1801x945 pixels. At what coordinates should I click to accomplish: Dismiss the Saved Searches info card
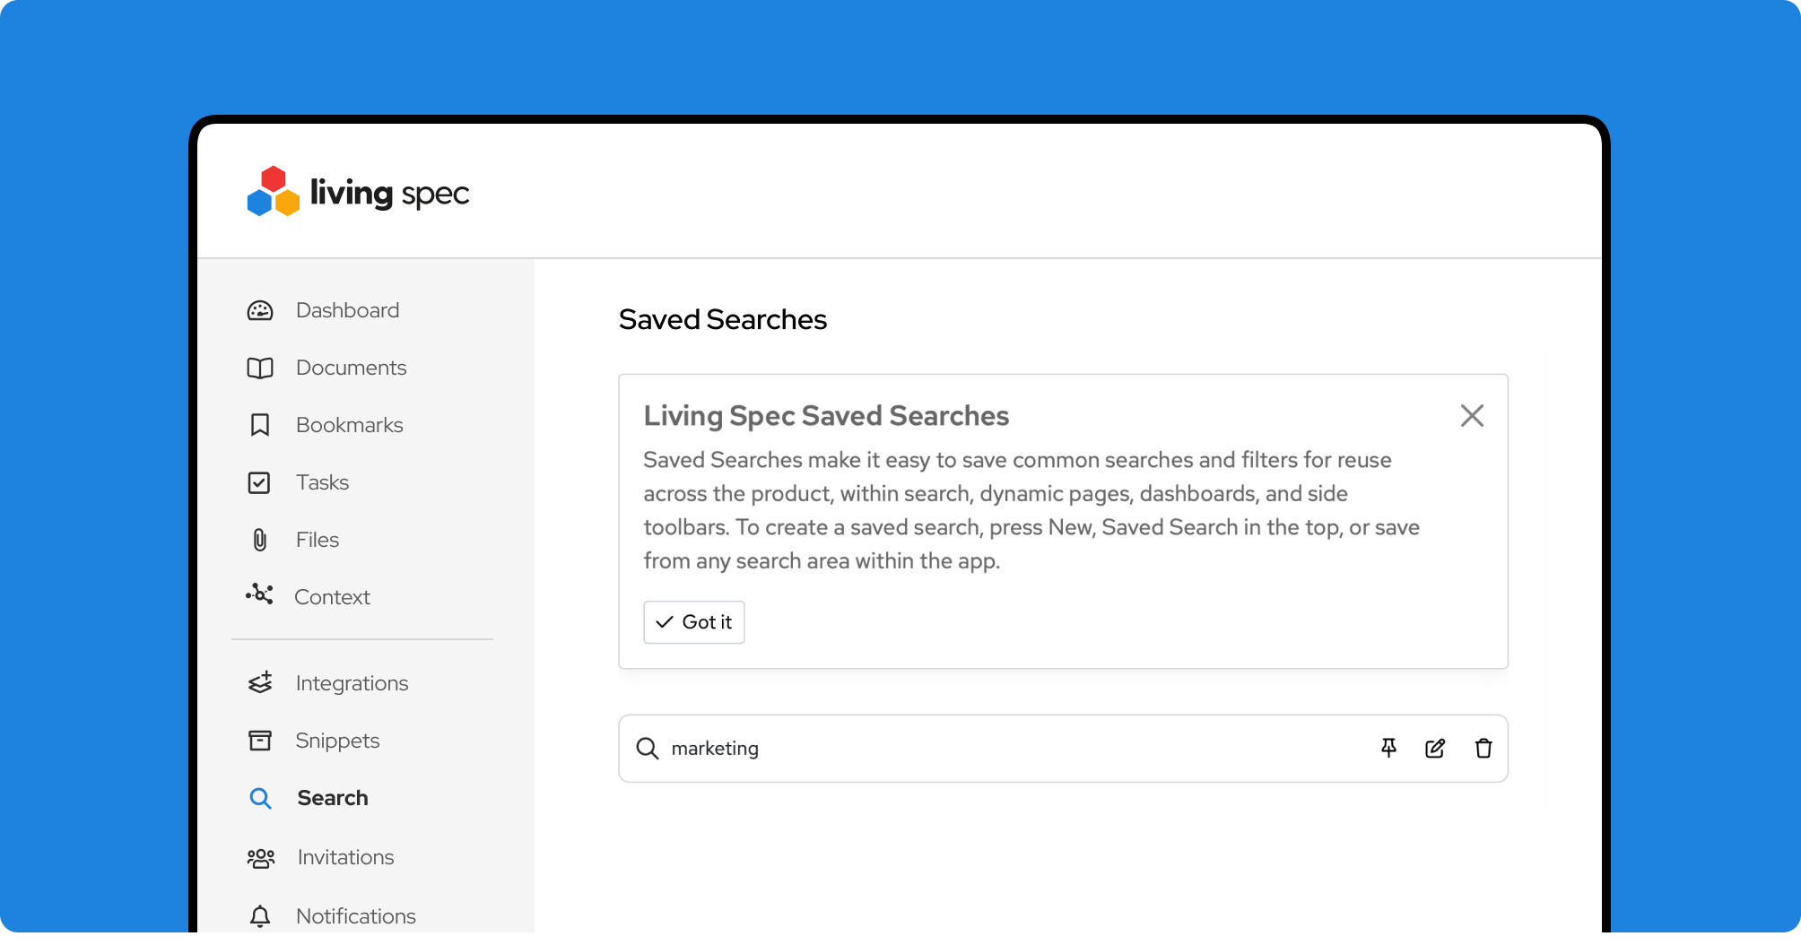(x=1472, y=415)
